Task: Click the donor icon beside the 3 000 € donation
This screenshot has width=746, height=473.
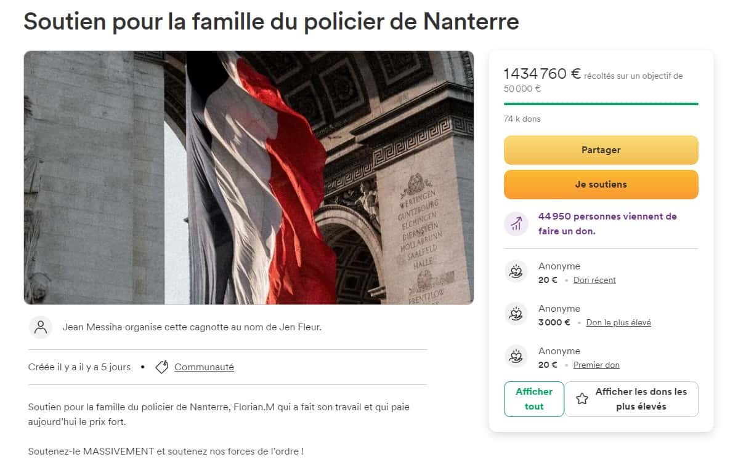Action: pyautogui.click(x=516, y=314)
